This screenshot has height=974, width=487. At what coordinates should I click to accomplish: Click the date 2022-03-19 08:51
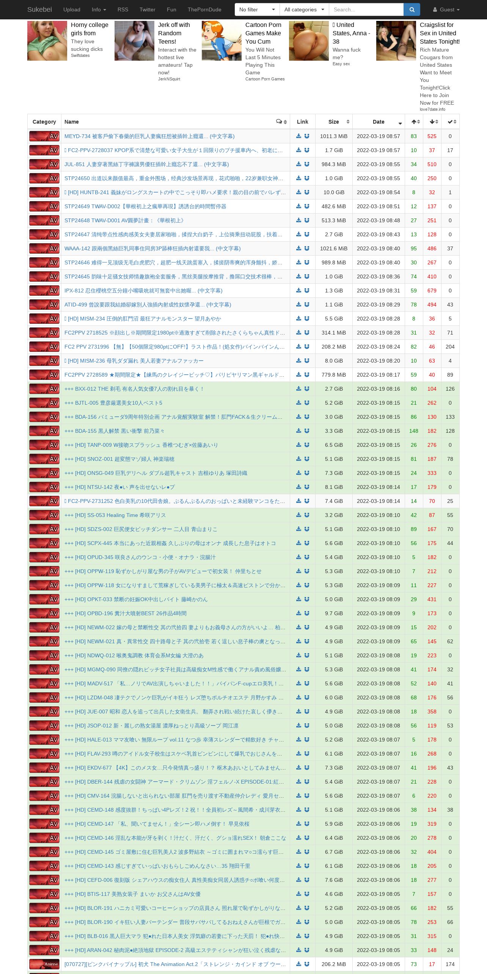(x=379, y=206)
